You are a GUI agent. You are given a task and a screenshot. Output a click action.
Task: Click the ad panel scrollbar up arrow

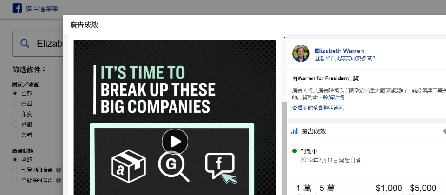click(284, 37)
